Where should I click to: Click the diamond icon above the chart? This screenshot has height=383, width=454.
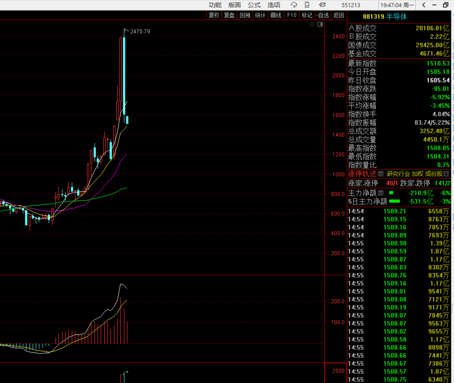pos(312,24)
